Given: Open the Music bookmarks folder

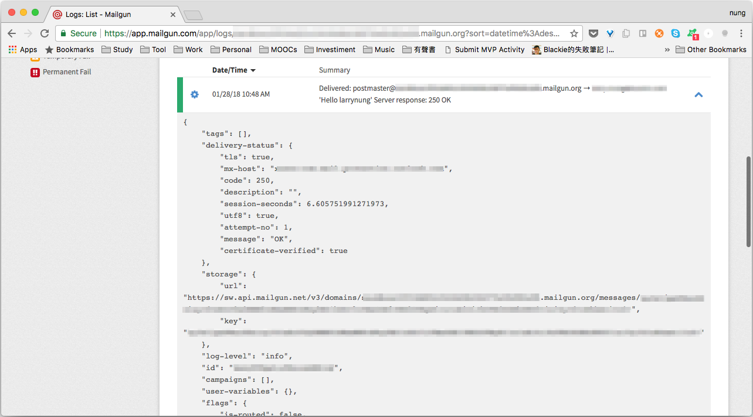Looking at the screenshot, I should (x=378, y=50).
